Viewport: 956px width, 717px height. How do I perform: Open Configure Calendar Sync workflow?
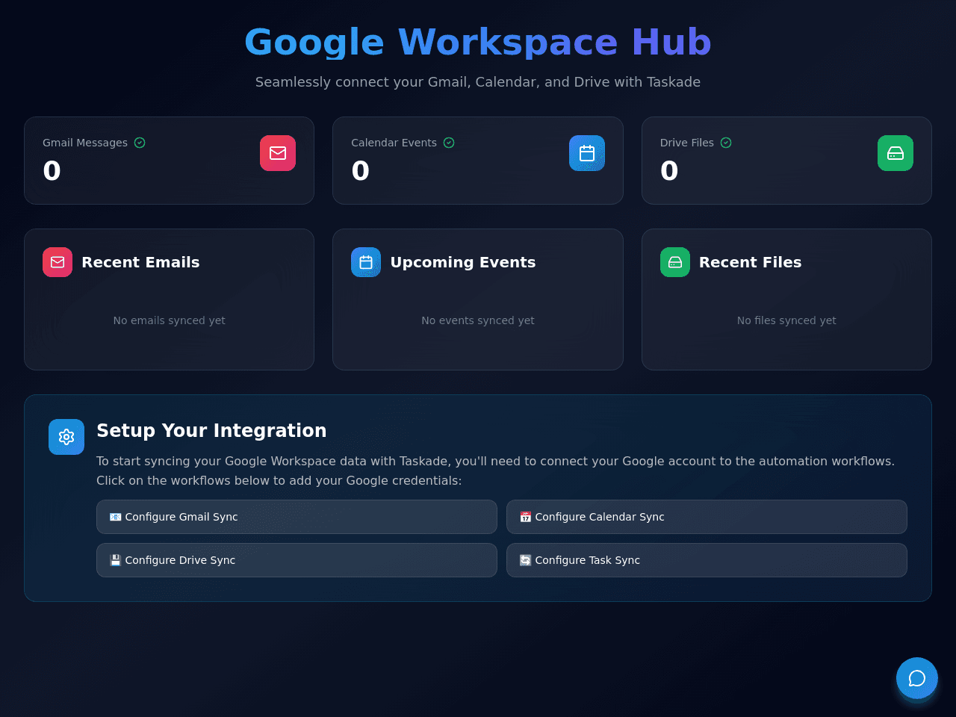click(707, 517)
